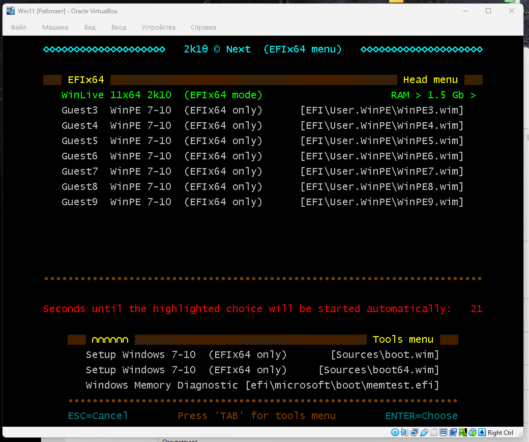529x442 pixels.
Task: Select the Guest5 WinPE 7-10 boot entry
Action: [x=162, y=141]
